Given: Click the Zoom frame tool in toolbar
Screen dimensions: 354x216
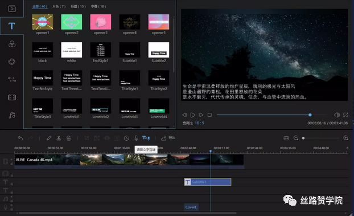Looking at the screenshot, I should click(x=97, y=138).
